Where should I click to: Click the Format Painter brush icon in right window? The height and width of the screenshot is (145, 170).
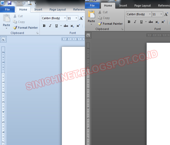pyautogui.click(x=100, y=24)
